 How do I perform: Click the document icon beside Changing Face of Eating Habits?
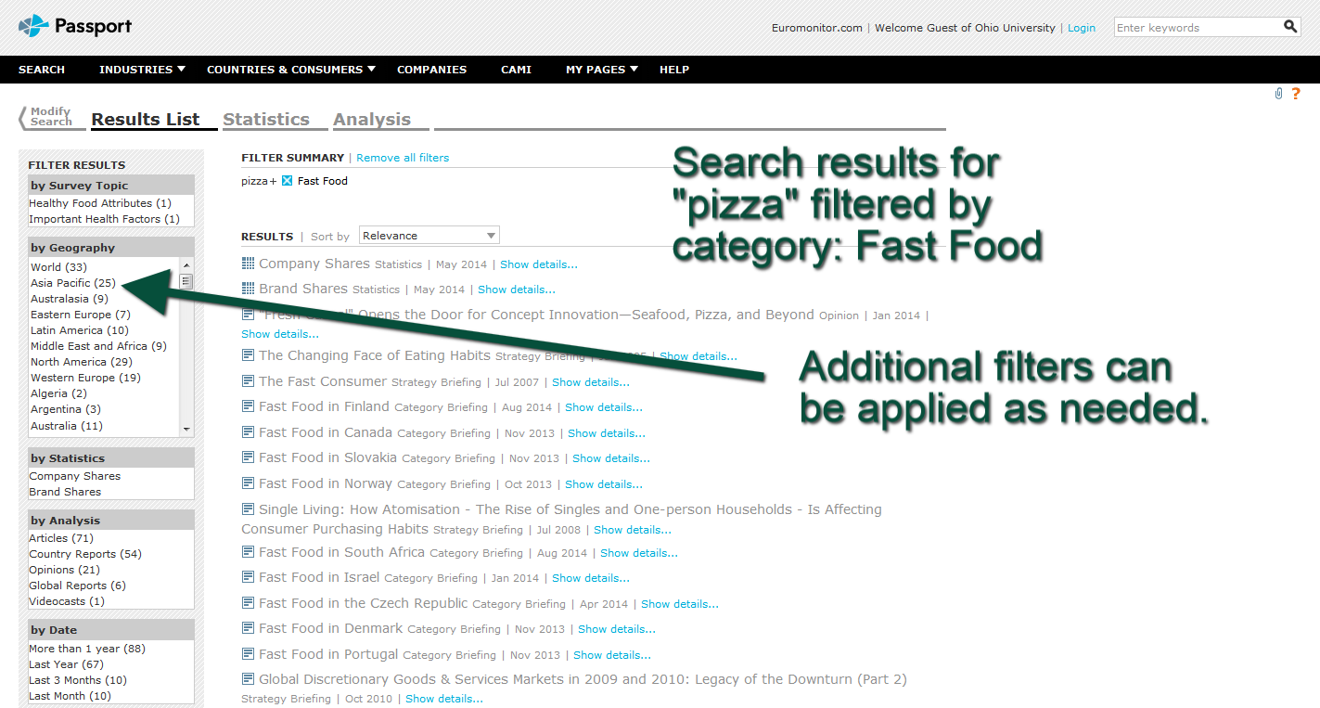248,354
